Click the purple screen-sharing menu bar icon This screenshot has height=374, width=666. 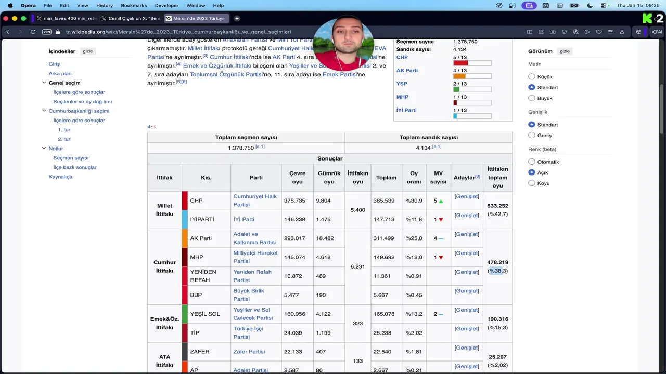(530, 5)
